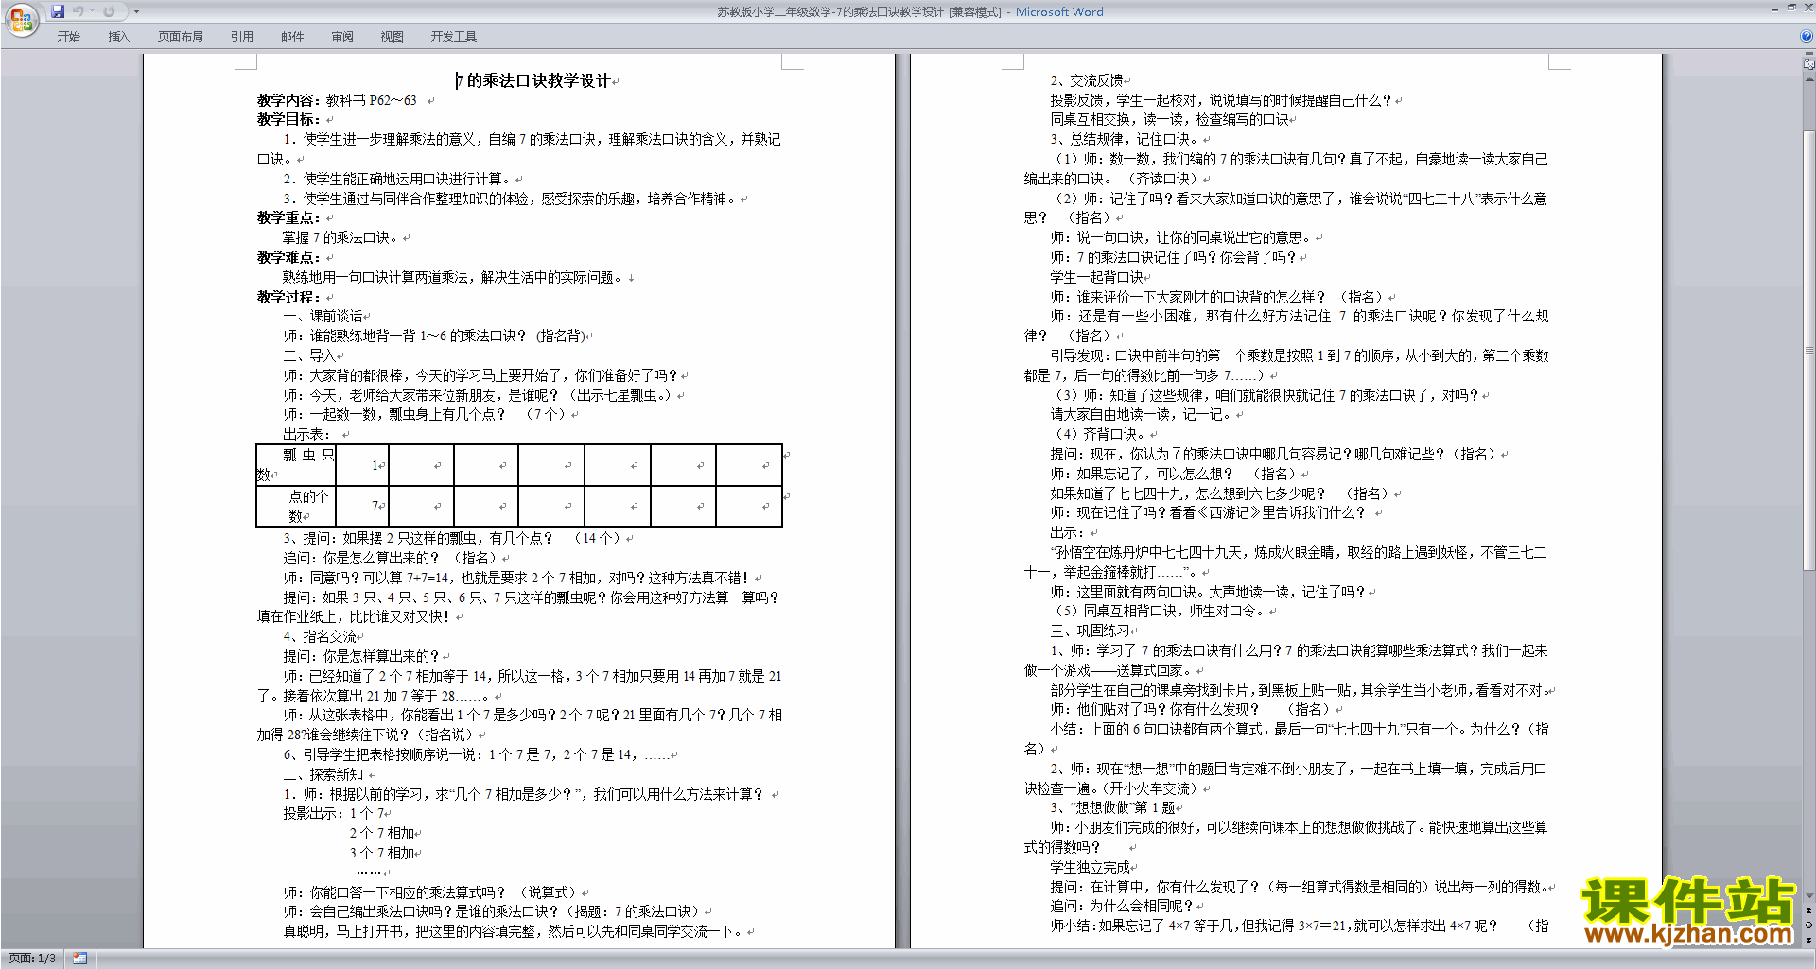The image size is (1816, 969).
Task: Click the split bar above the ruler toggle
Action: click(x=1809, y=55)
